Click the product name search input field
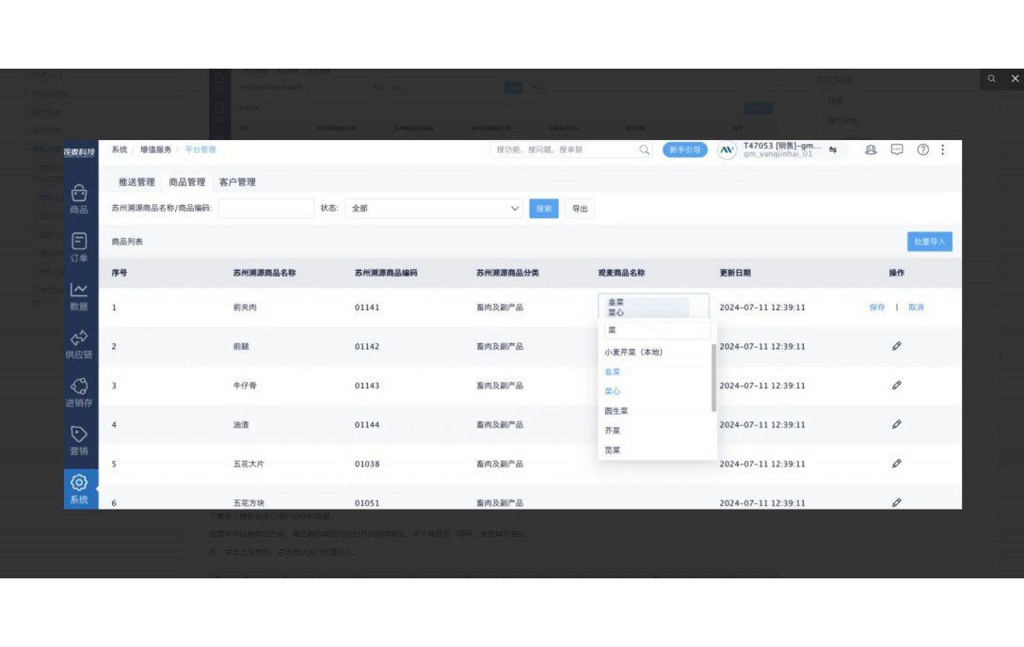Screen dimensions: 1024x647 coord(264,208)
